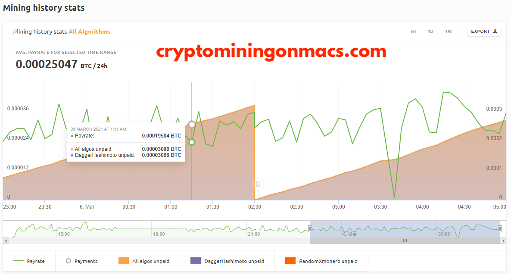Click the navigator scrollbar grip
Screen dimensions: 511x275
(x=405, y=241)
